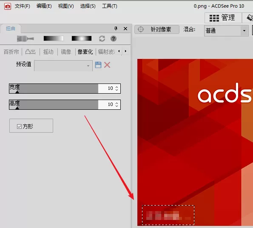Switch to 凸出 effect tab
The image size is (253, 228).
tap(30, 52)
